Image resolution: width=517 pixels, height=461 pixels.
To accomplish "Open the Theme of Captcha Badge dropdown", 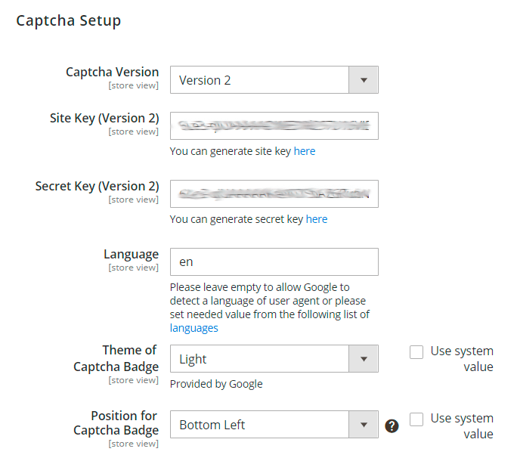I will pos(274,359).
